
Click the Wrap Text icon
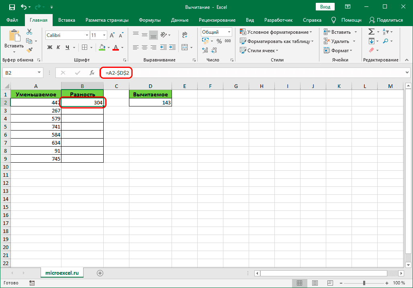point(185,35)
